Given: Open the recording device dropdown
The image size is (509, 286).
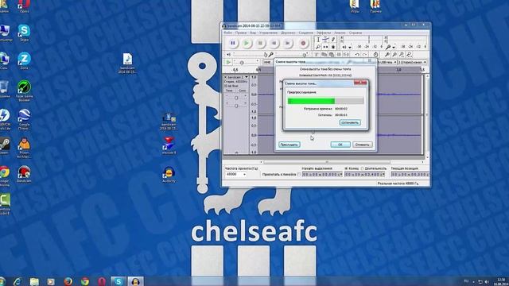Looking at the screenshot, I should tap(387, 62).
